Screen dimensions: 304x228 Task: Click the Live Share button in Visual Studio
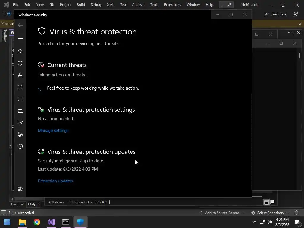click(275, 14)
